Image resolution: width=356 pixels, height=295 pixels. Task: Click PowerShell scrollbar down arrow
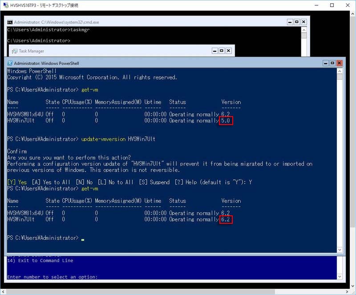[340, 250]
